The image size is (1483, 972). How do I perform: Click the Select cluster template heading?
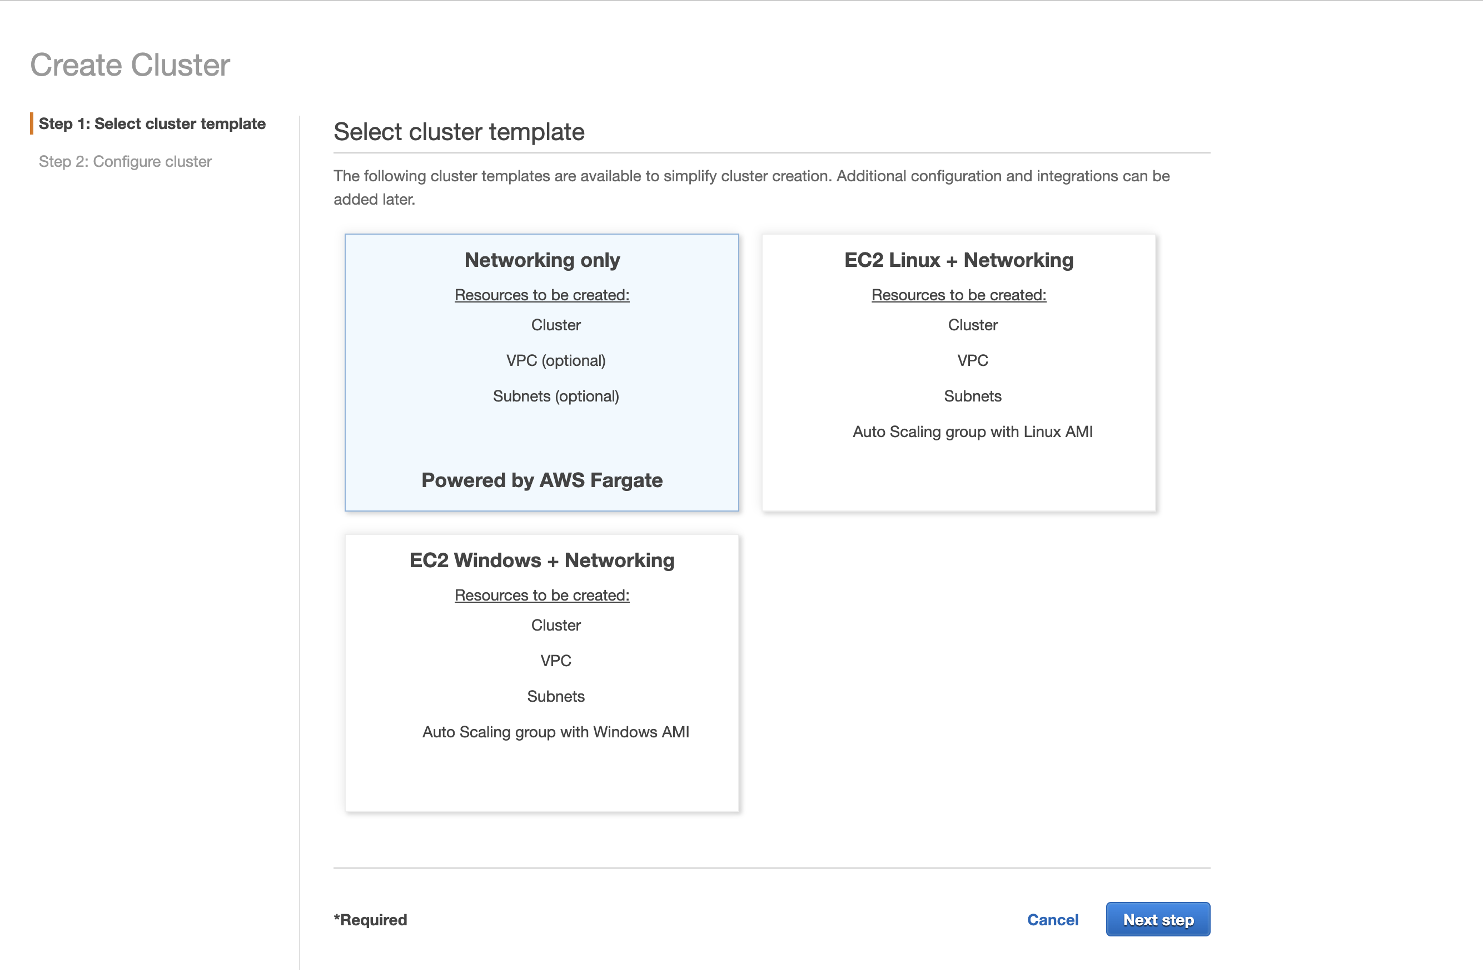tap(459, 132)
